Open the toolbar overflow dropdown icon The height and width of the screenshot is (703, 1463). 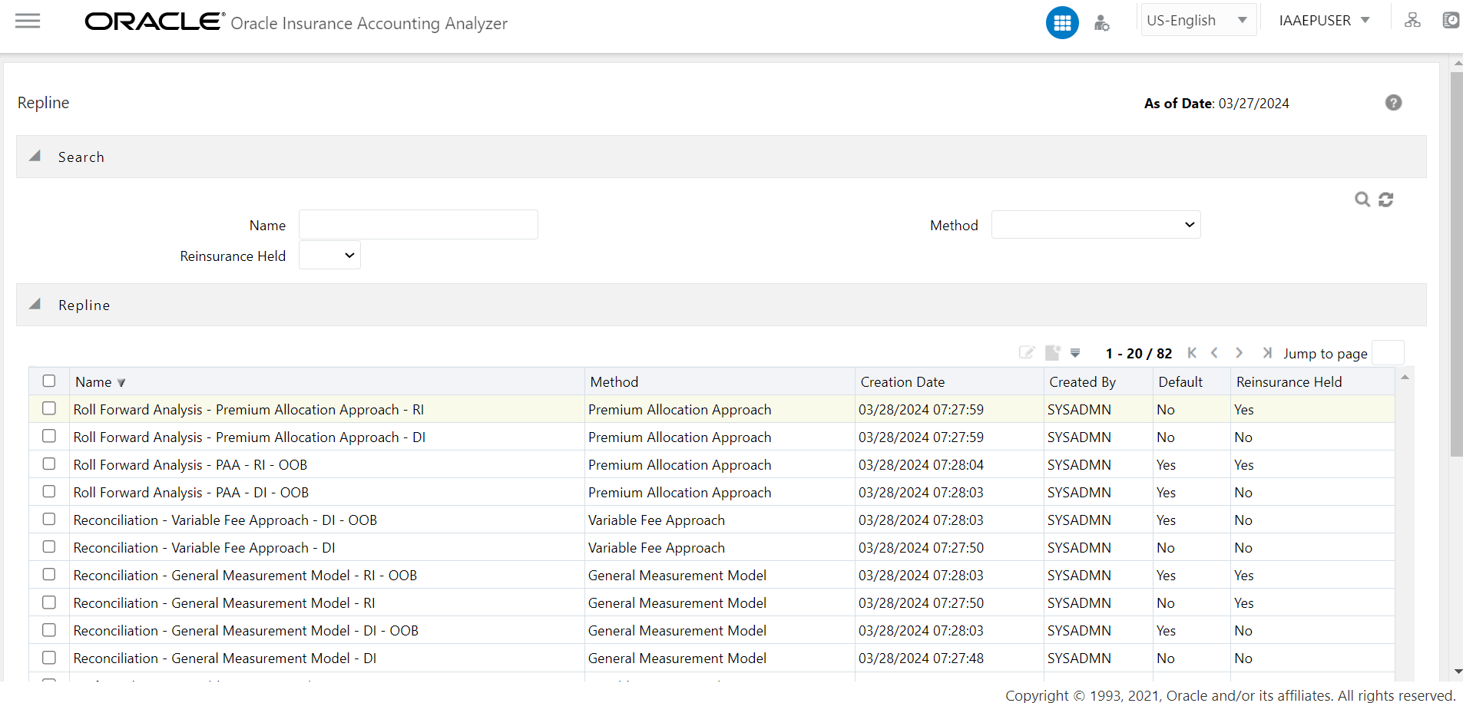click(1075, 353)
